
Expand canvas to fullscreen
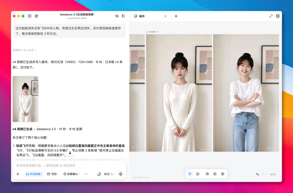[x=271, y=16]
